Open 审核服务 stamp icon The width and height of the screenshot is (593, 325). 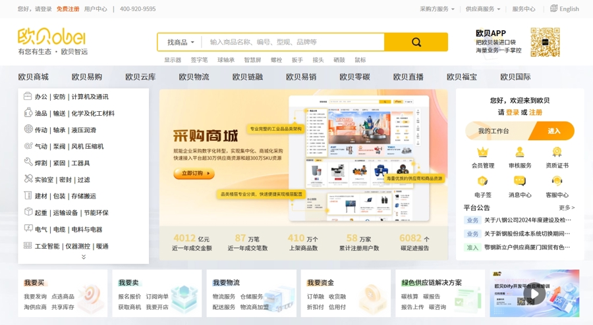click(520, 152)
